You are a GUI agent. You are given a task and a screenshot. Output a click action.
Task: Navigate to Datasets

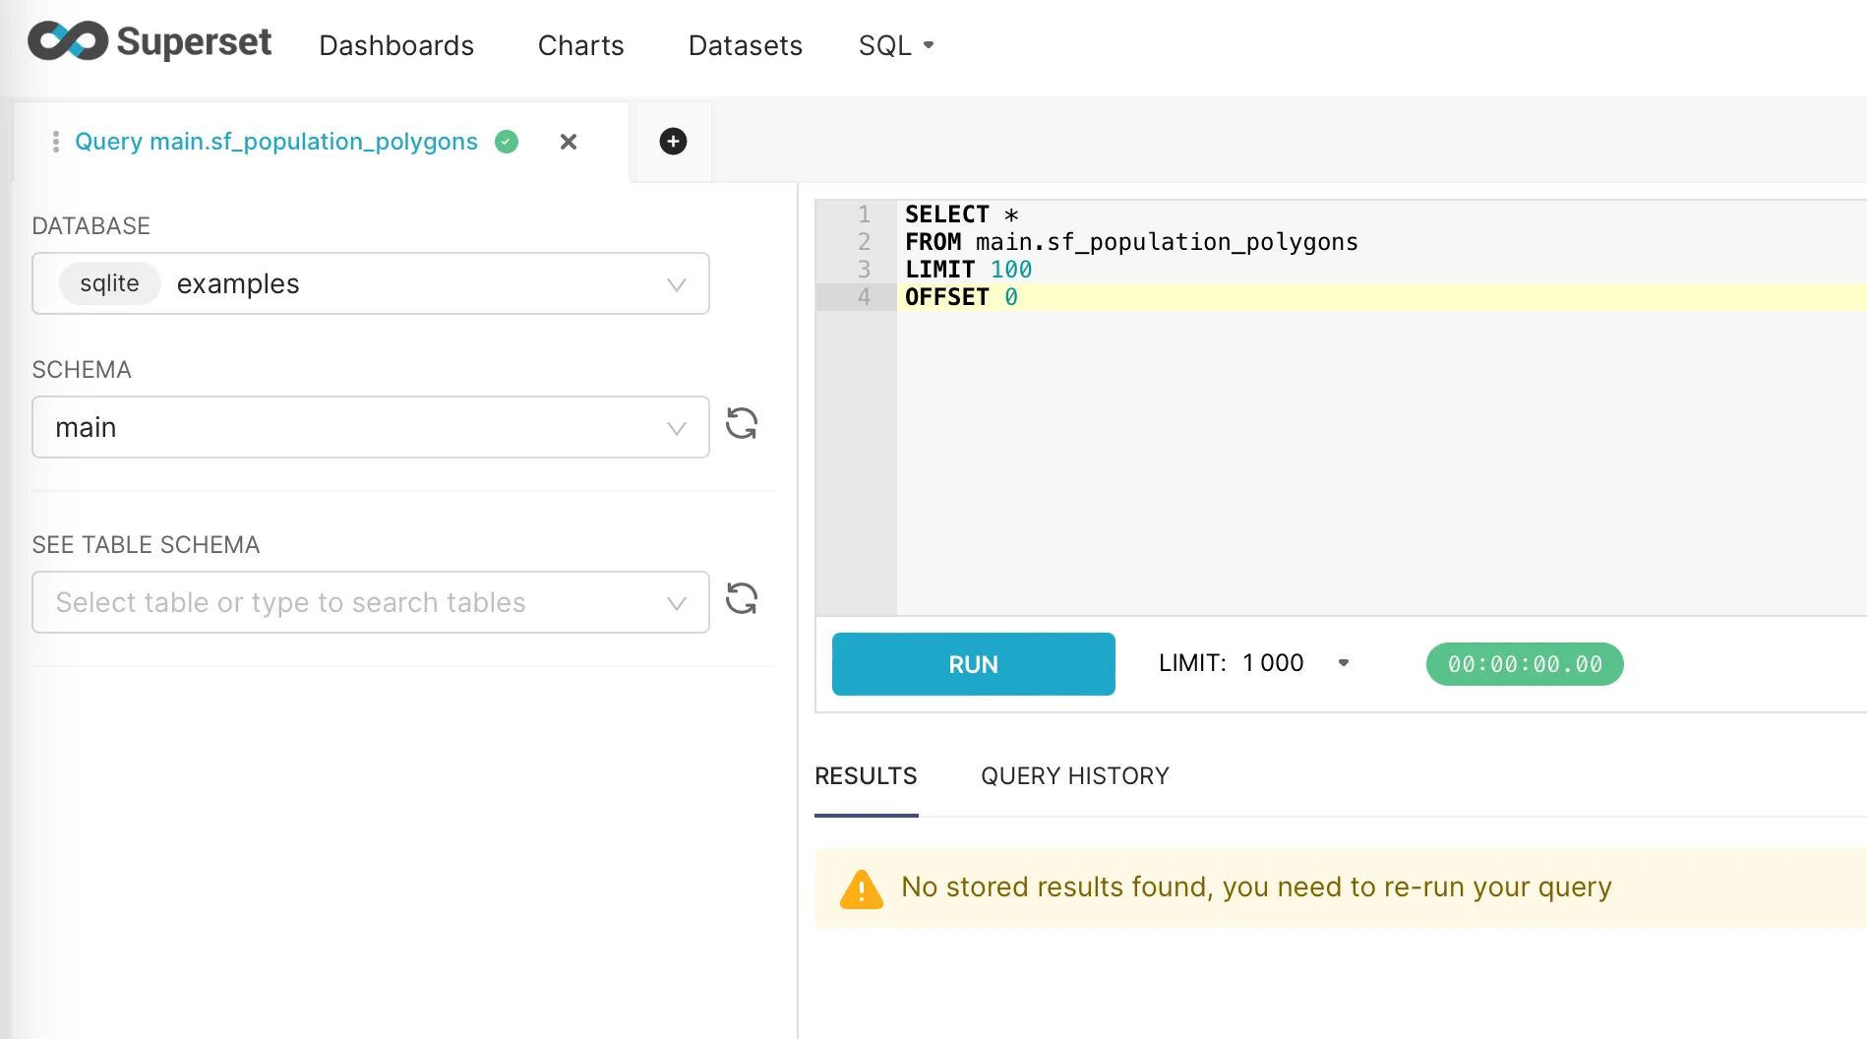[x=745, y=45]
